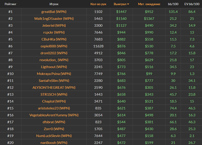Image resolution: width=202 pixels, height=145 pixels.
Task: Sort table by Кол-во рук column
Action: coord(98,4)
